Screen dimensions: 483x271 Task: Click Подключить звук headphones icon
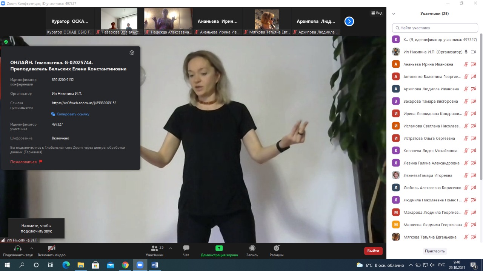(18, 248)
